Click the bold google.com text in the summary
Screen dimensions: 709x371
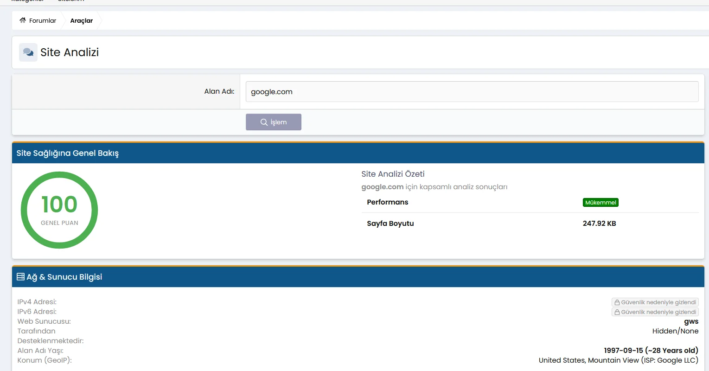click(382, 187)
